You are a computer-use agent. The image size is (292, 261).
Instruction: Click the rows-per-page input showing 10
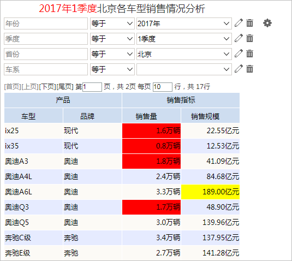163,87
